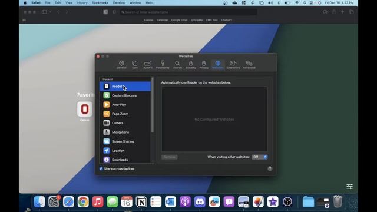The image size is (377, 212).
Task: Launch Music from the Dock
Action: 98,201
